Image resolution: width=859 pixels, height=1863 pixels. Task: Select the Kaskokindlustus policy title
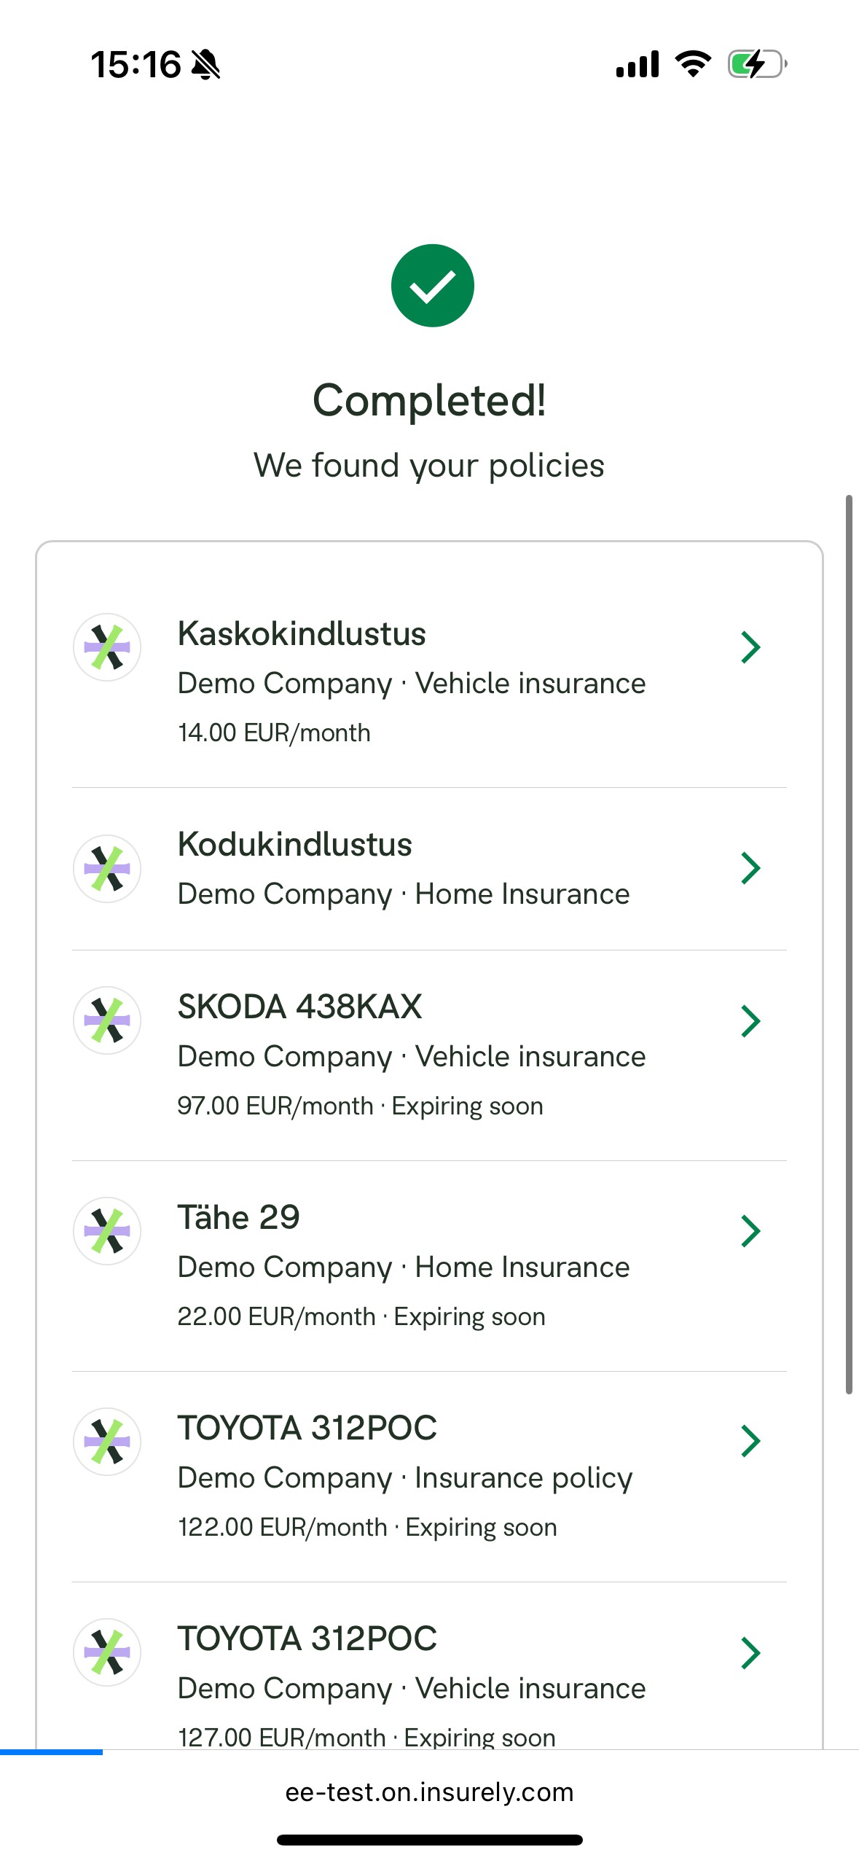click(x=302, y=633)
